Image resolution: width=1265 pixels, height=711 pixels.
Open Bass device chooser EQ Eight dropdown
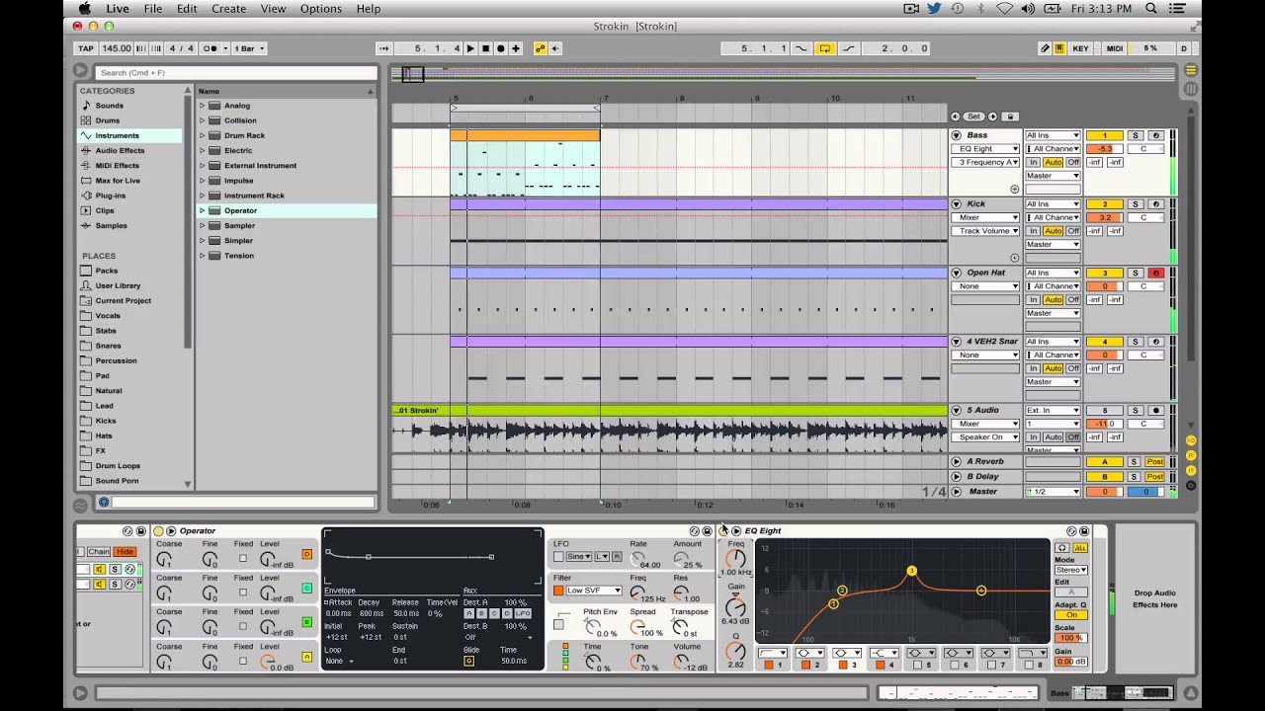985,149
